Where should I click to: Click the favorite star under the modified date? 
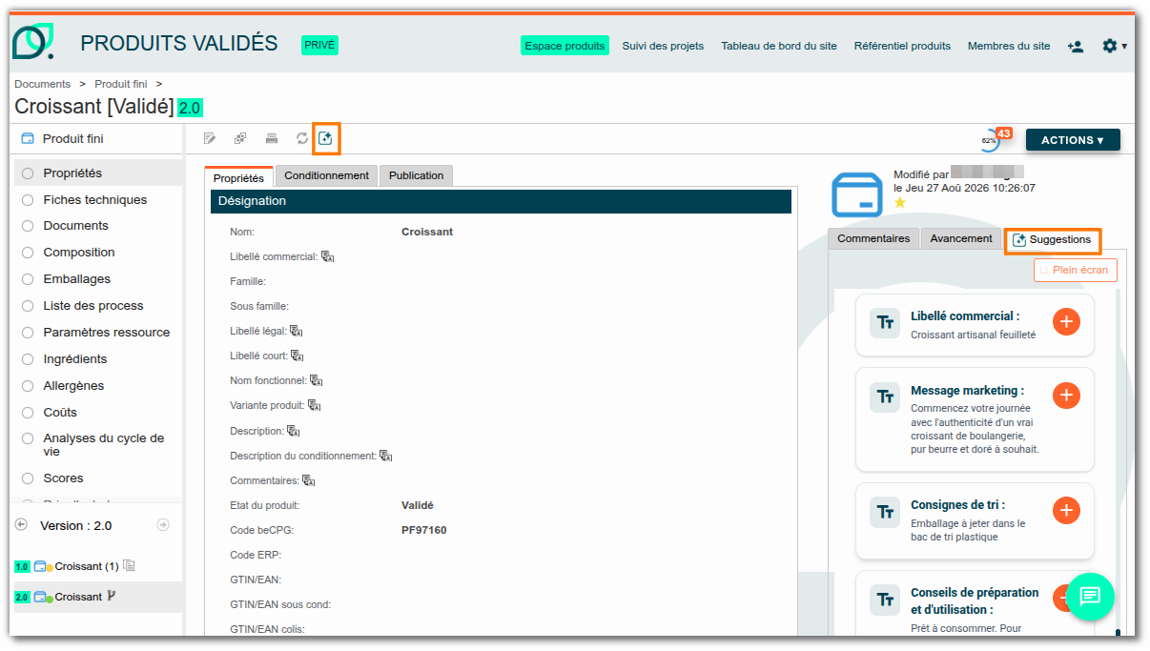coord(900,203)
